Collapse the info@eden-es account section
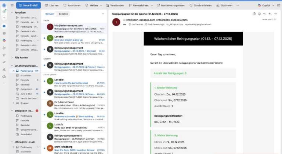The image size is (282, 154). click(12, 111)
